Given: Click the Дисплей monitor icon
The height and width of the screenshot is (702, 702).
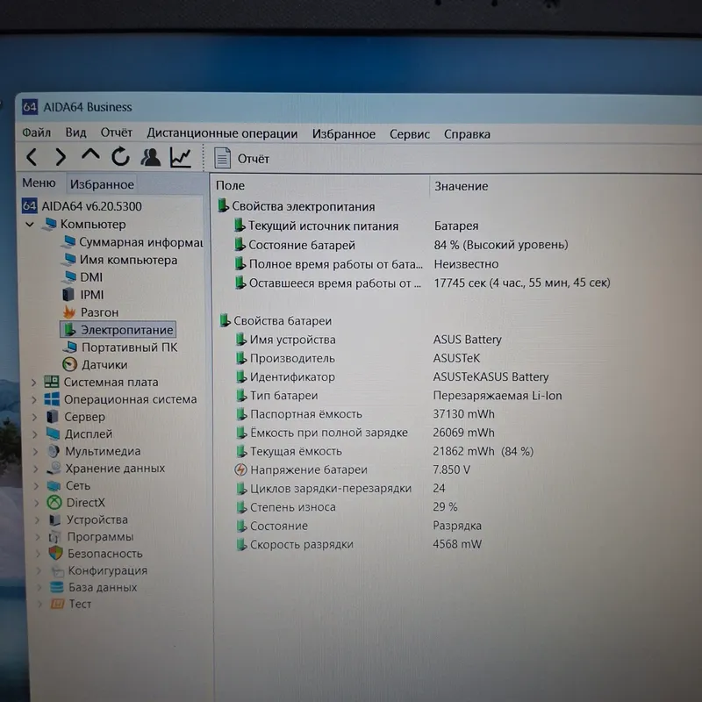Looking at the screenshot, I should (53, 433).
